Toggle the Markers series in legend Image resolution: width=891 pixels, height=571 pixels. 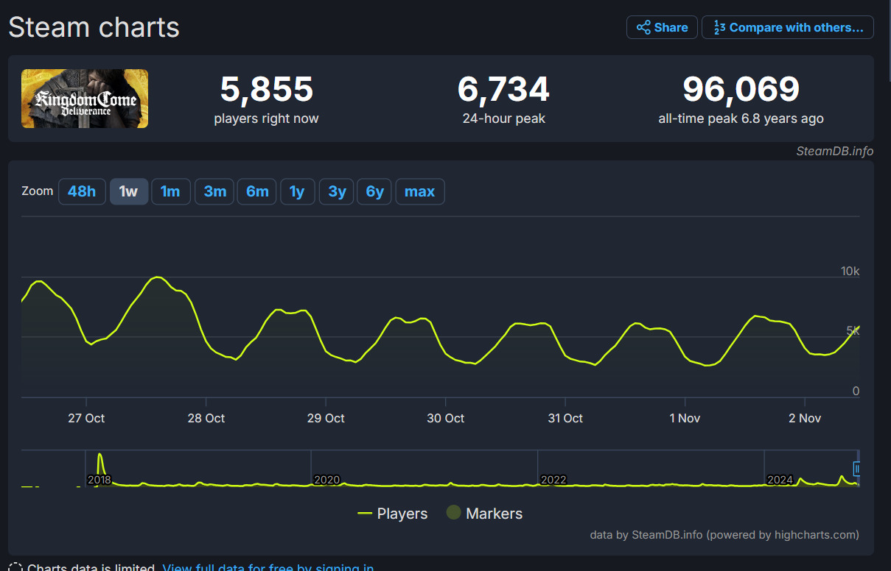484,514
